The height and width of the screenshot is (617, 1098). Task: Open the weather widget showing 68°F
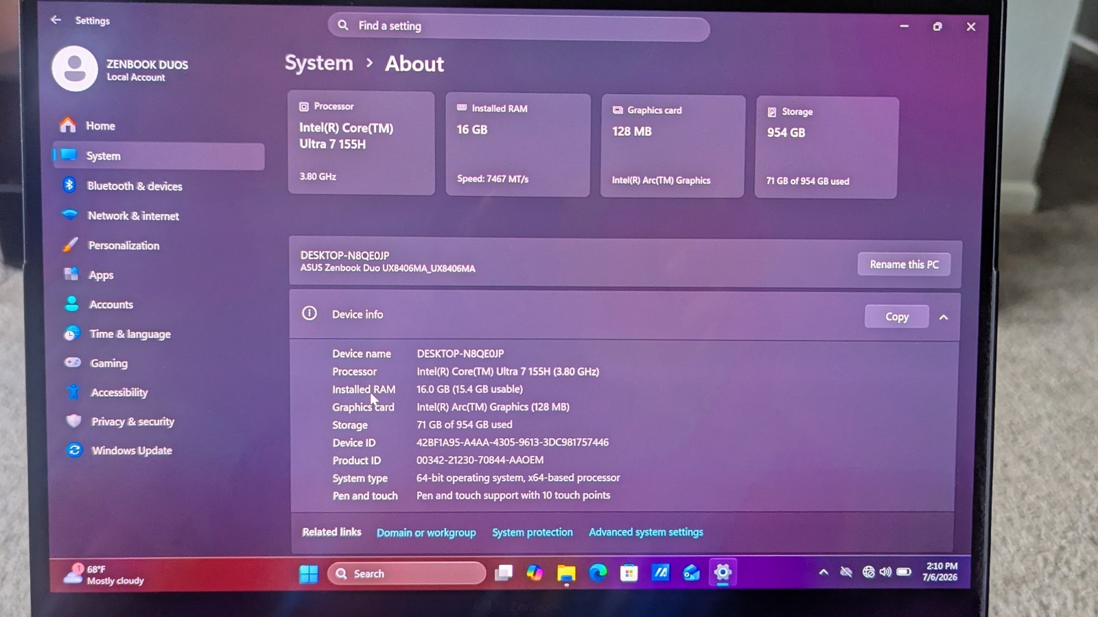[x=104, y=574]
